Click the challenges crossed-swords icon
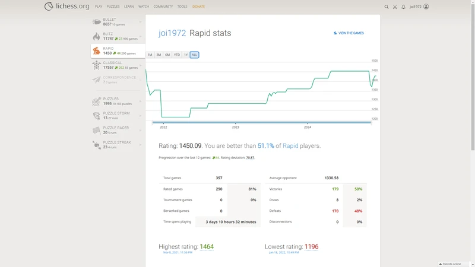475x267 pixels. (395, 7)
